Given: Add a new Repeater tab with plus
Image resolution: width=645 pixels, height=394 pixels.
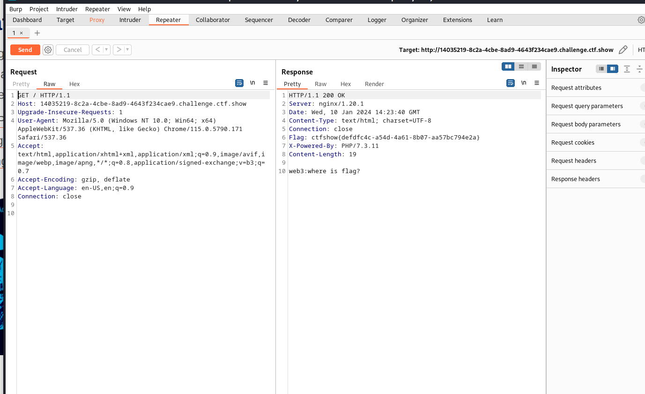Looking at the screenshot, I should 37,33.
